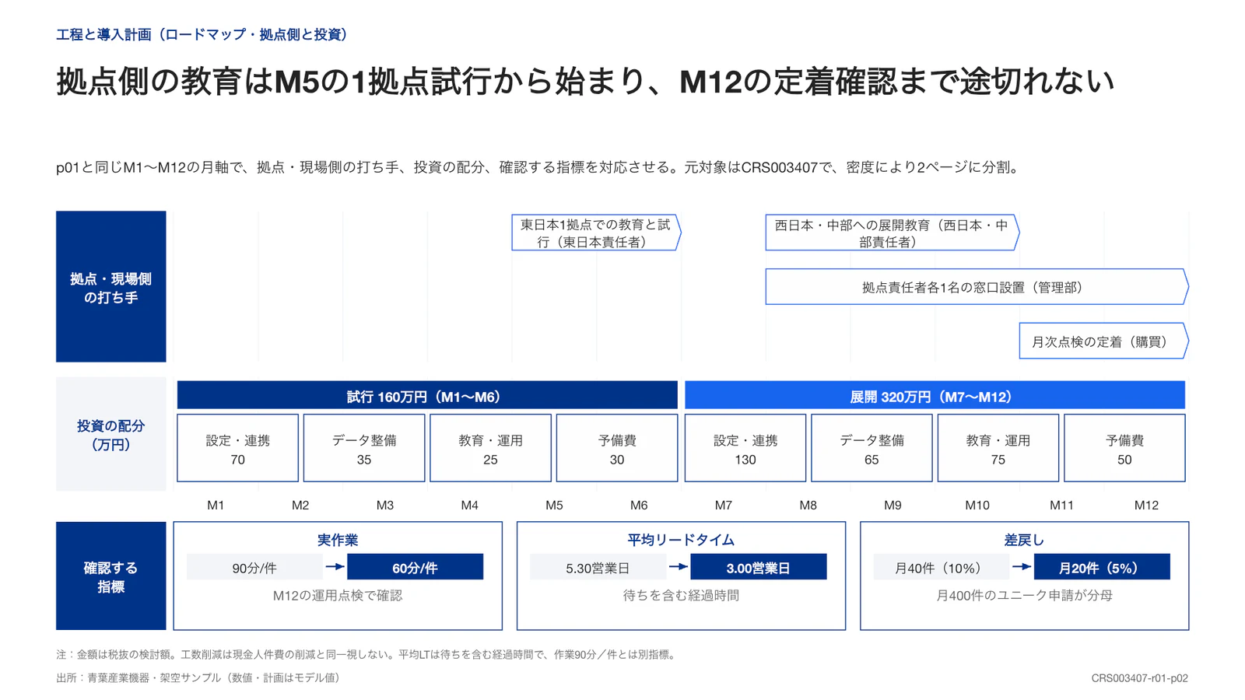Select the 教育・運用 75 cell
The image size is (1245, 700).
point(998,448)
